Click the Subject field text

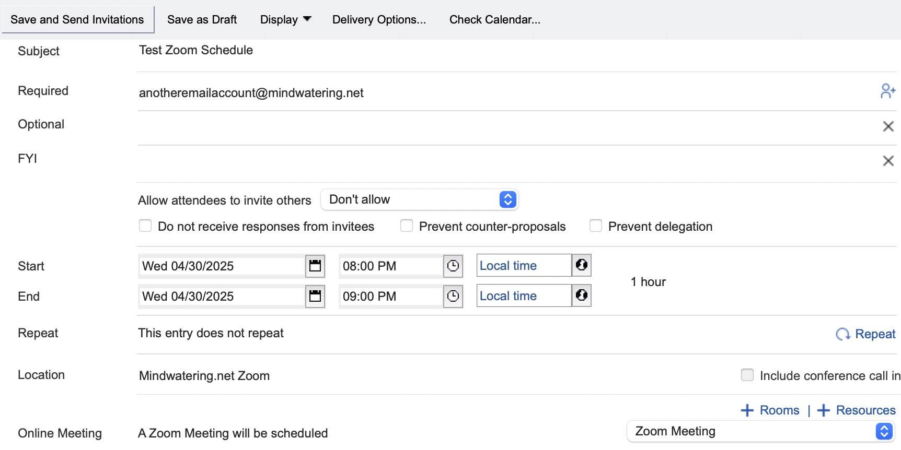(196, 50)
